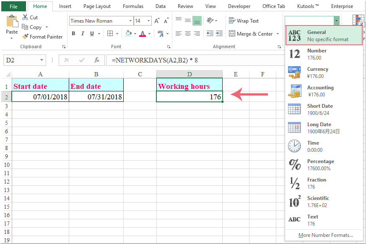The image size is (366, 244).
Task: Click the Borders icon
Action: [x=110, y=34]
